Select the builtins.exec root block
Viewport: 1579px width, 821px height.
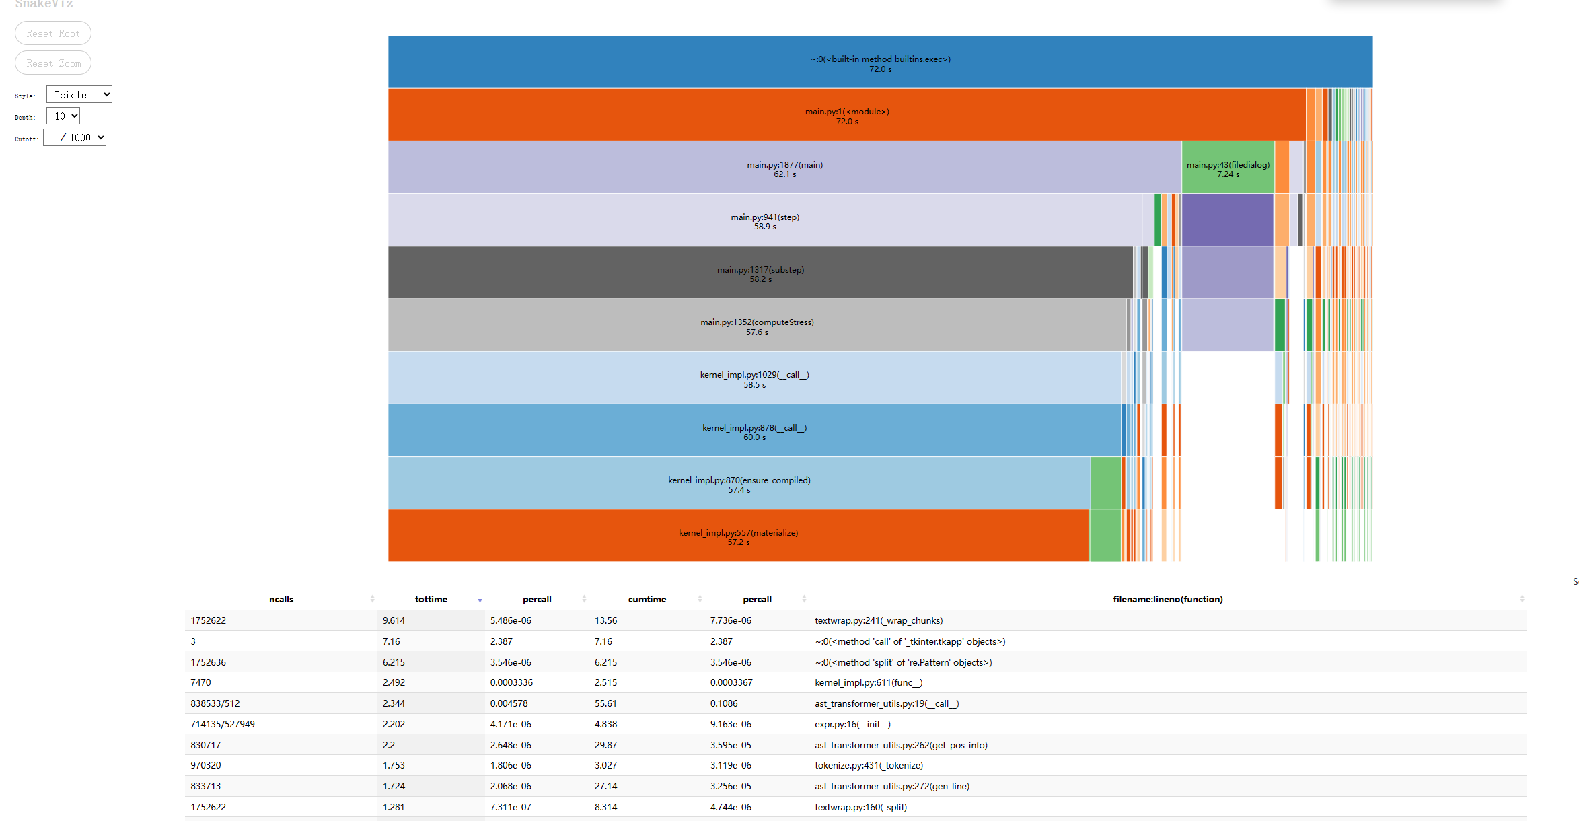pyautogui.click(x=880, y=62)
